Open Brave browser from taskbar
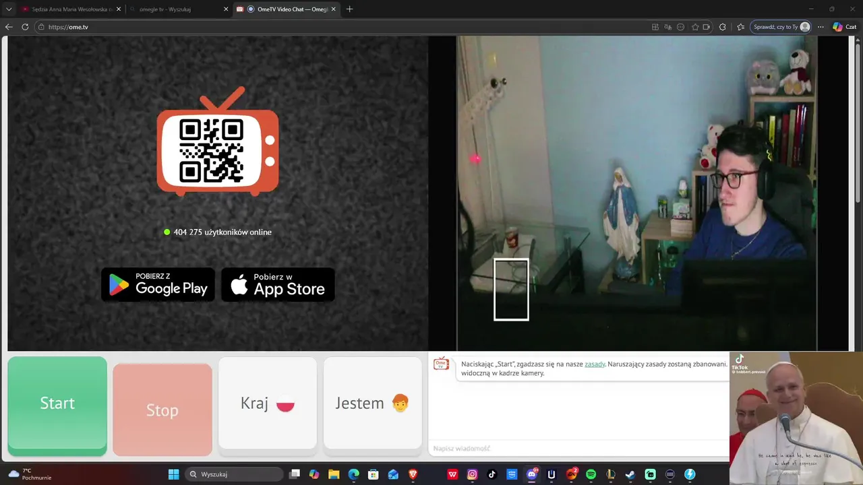This screenshot has height=485, width=863. coord(413,474)
